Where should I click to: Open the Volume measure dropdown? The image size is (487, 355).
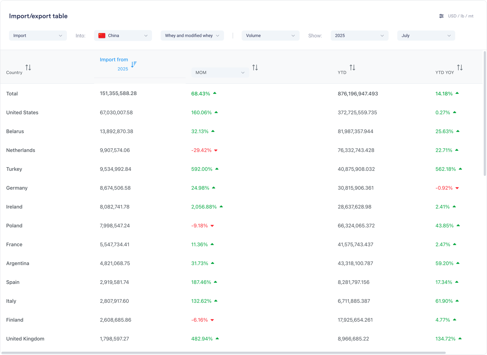click(x=270, y=36)
